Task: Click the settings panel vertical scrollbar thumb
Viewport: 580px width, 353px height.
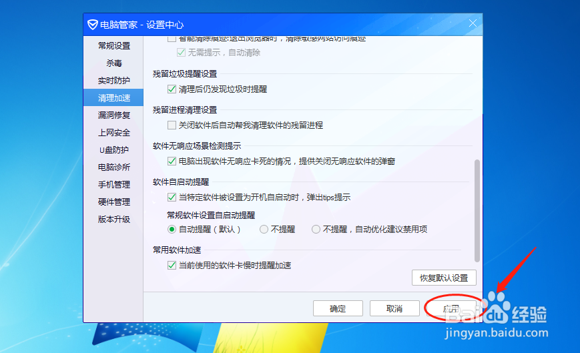Action: [477, 211]
